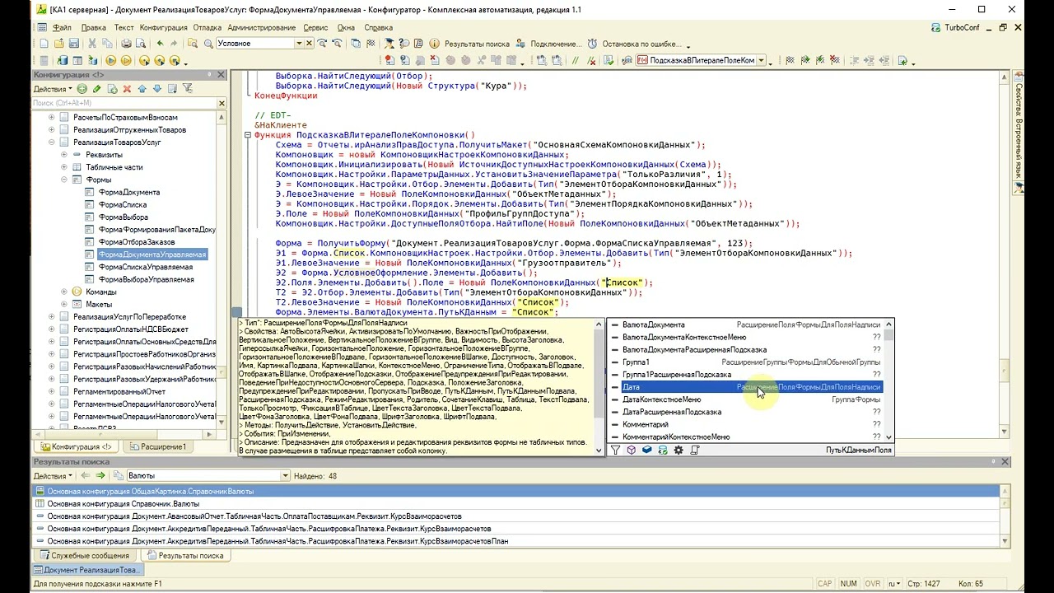This screenshot has height=593, width=1054.
Task: Click the filter funnel icon in Конфигурация panel
Action: (x=187, y=88)
